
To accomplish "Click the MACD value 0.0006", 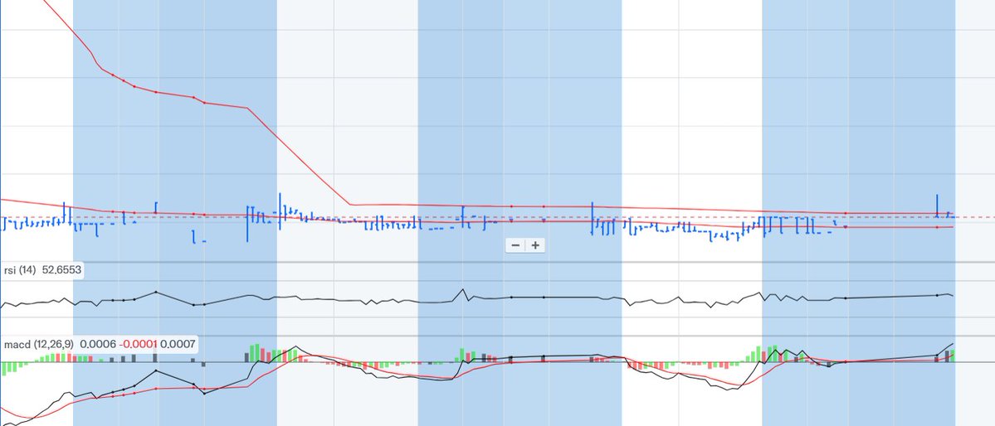I will coord(98,344).
